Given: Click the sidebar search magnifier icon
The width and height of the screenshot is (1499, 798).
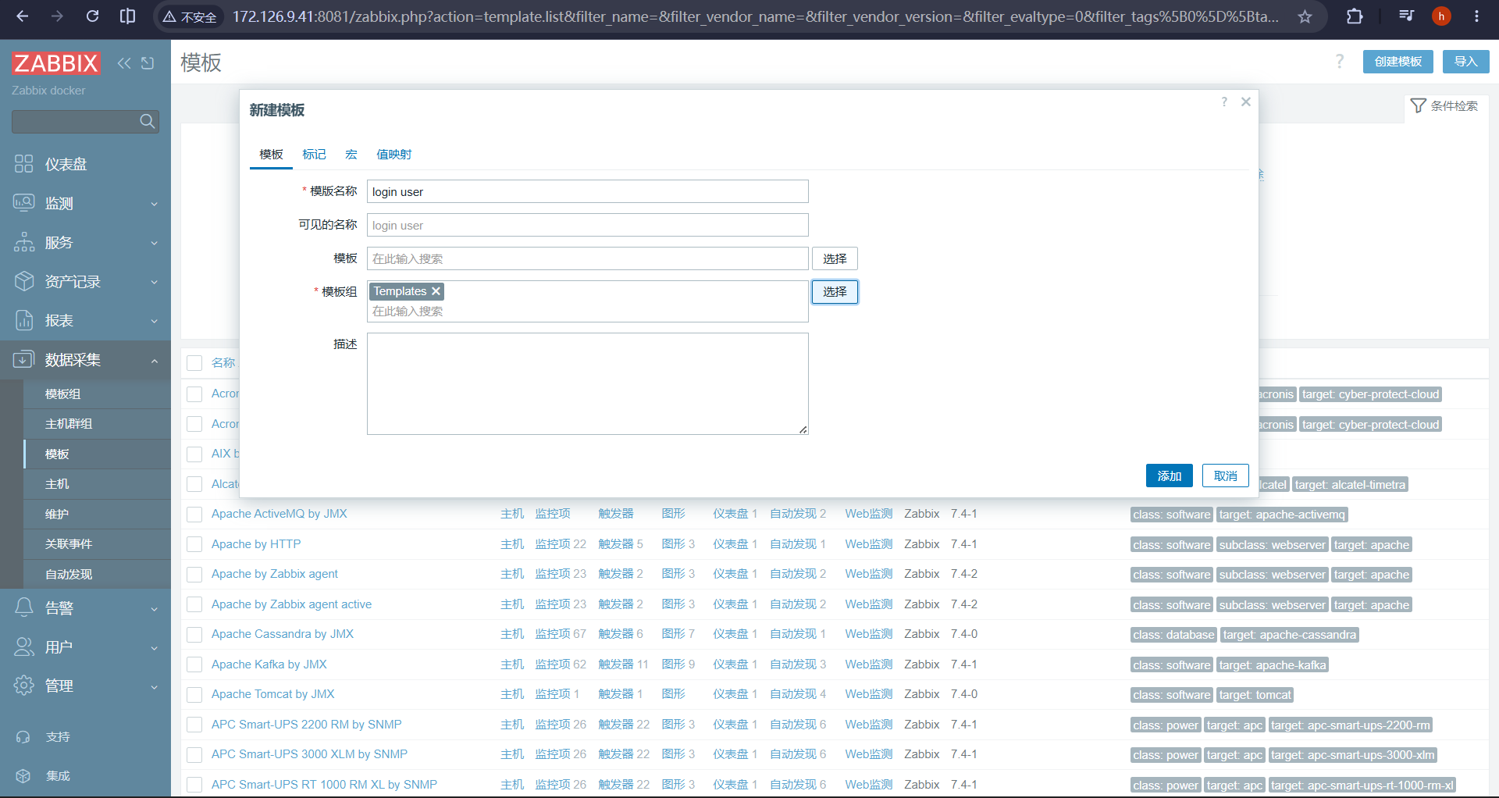Looking at the screenshot, I should (147, 121).
